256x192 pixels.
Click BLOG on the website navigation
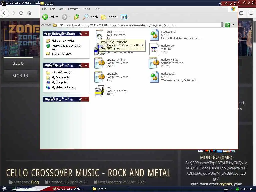click(18, 63)
